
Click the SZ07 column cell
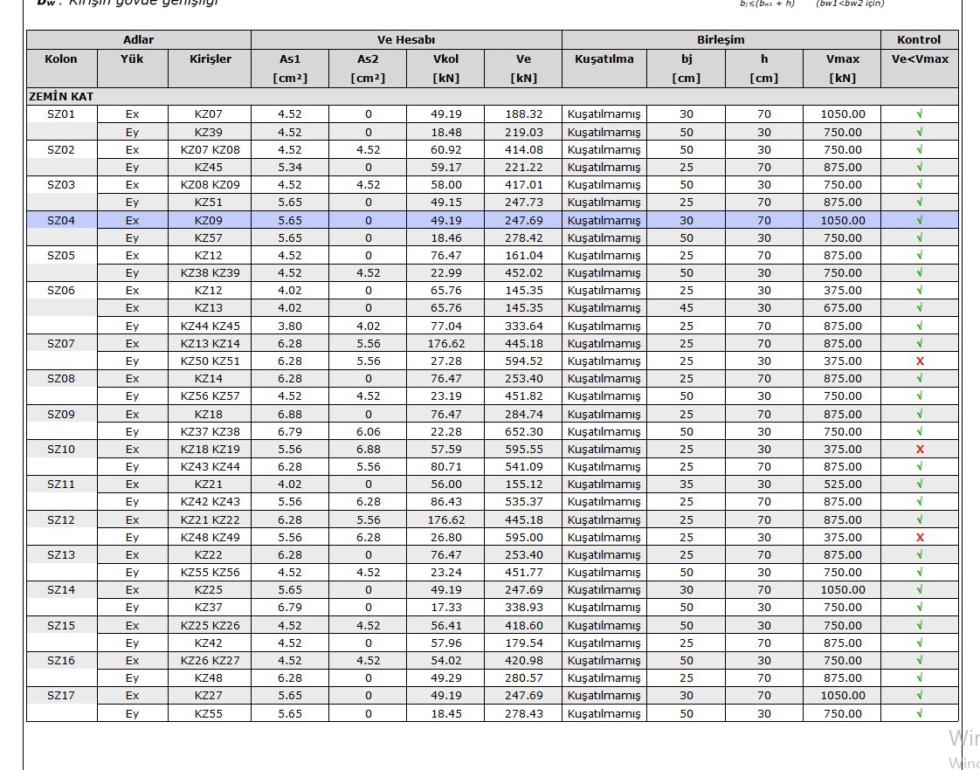tap(61, 343)
